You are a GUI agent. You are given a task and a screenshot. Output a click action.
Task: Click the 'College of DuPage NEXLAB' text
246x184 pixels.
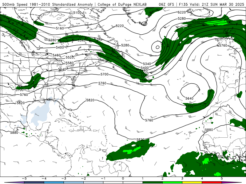122,4
